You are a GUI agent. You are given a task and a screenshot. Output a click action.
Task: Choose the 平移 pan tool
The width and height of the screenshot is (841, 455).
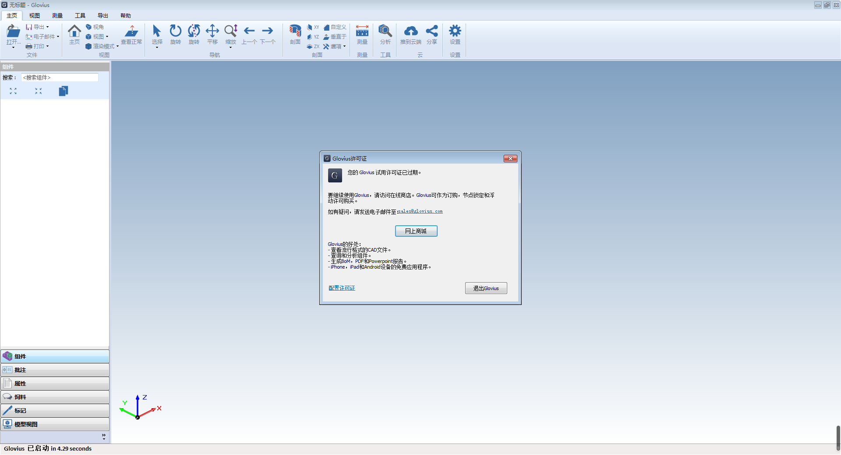point(212,31)
